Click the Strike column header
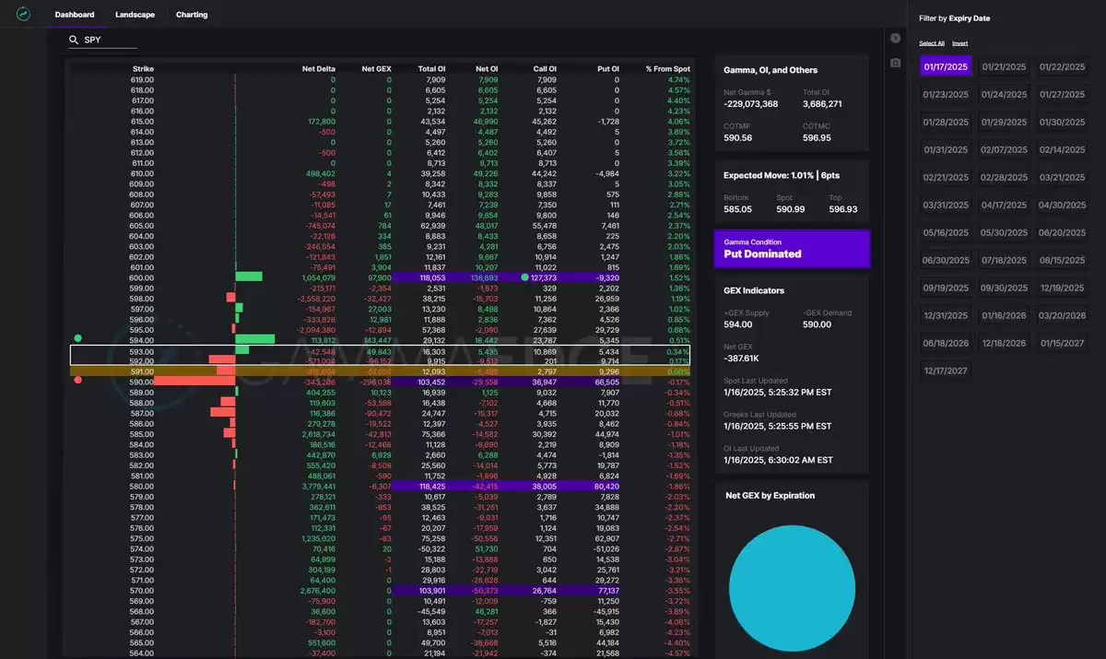Screen dimensions: 1106x659 pos(143,69)
